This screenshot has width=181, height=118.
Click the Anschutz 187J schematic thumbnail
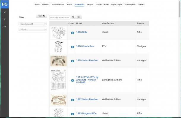[58, 80]
